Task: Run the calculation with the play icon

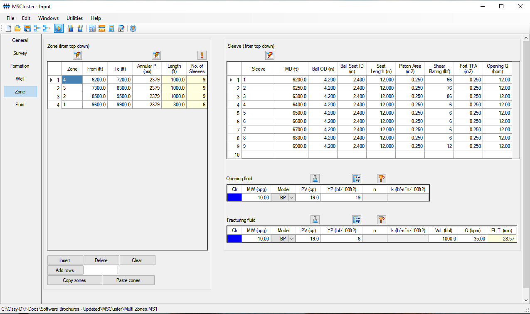Action: [x=59, y=28]
